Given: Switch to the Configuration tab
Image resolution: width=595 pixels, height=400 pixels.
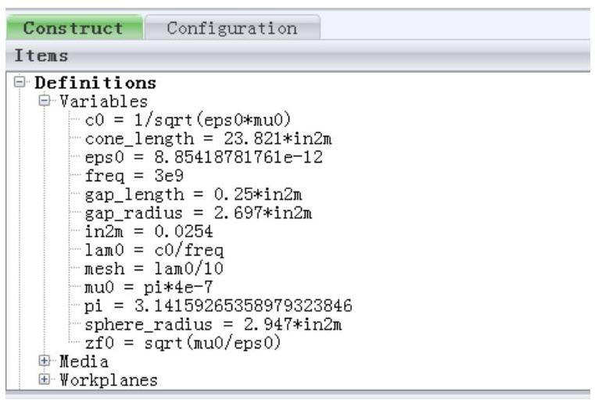Looking at the screenshot, I should click(x=231, y=28).
